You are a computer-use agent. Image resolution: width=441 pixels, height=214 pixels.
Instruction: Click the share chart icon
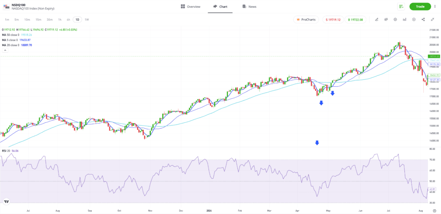coord(423,19)
